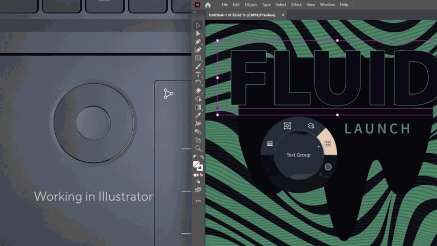Viewport: 437px width, 246px height.
Task: Select the Direct Selection tool
Action: 198,33
